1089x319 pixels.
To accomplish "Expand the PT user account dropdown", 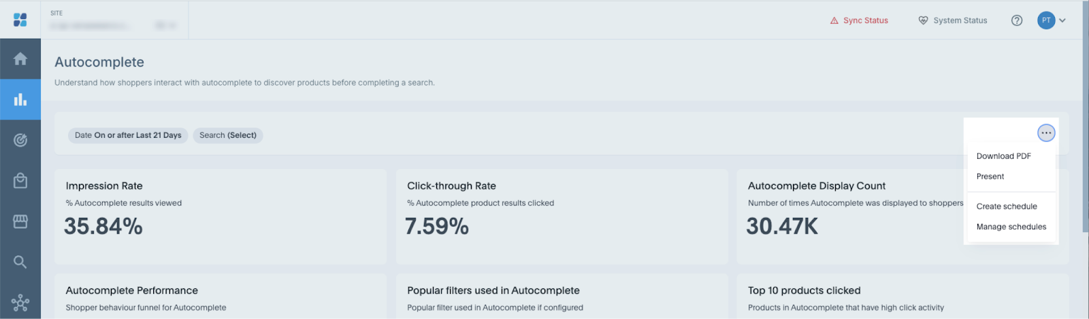I will point(1052,20).
